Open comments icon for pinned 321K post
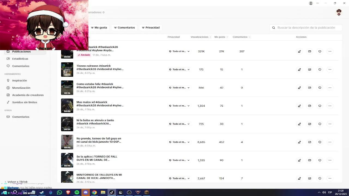 [320, 51]
